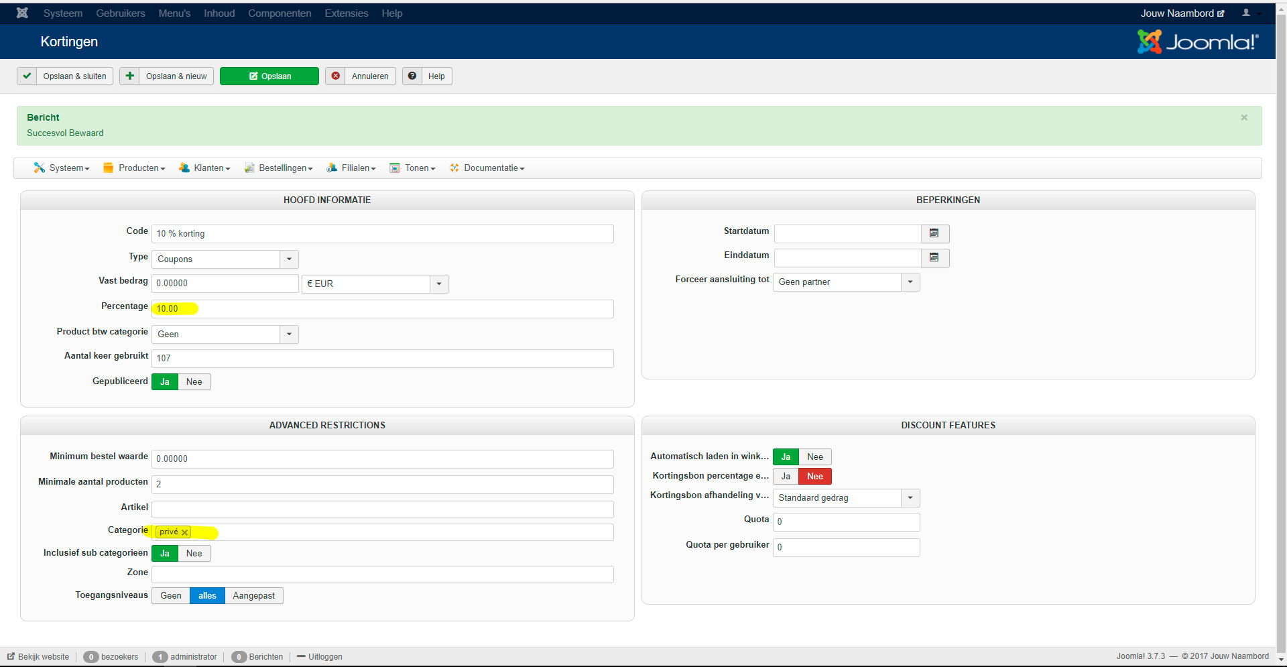Click the Uitloggen link in footer

[x=325, y=657]
